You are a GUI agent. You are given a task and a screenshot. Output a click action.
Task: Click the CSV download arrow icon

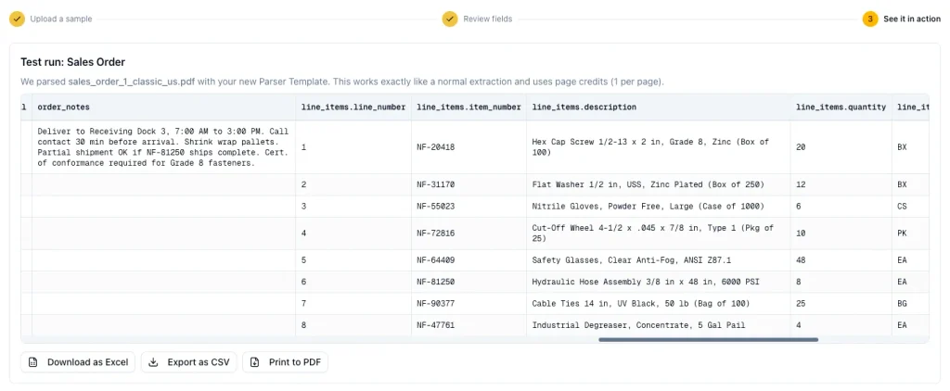[153, 362]
